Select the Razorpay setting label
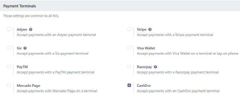Screen dimensions: 240x104 tap(144, 67)
